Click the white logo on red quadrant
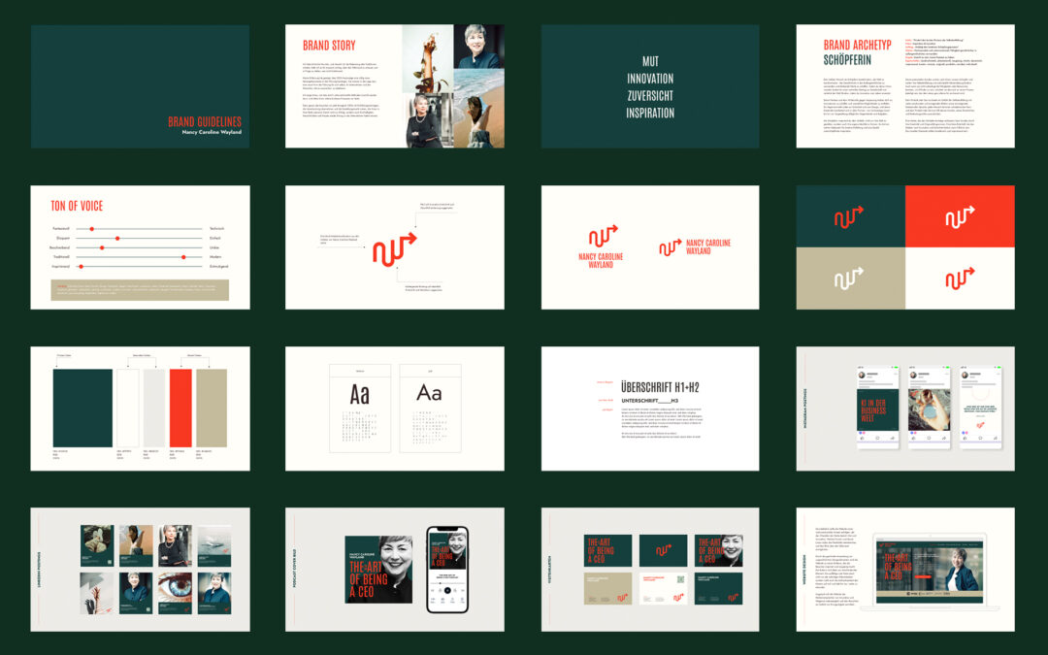The width and height of the screenshot is (1048, 655). click(960, 216)
